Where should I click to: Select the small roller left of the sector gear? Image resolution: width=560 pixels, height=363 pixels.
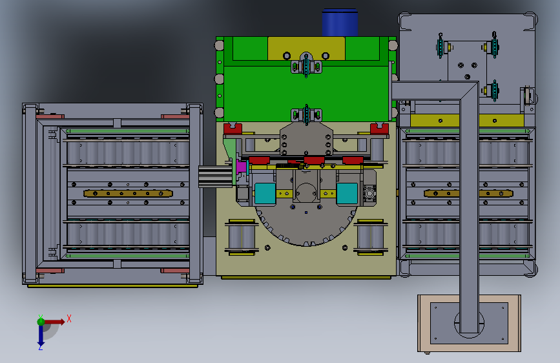[242, 237]
